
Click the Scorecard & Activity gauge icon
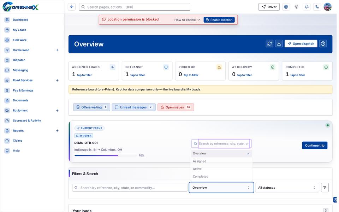(7, 120)
